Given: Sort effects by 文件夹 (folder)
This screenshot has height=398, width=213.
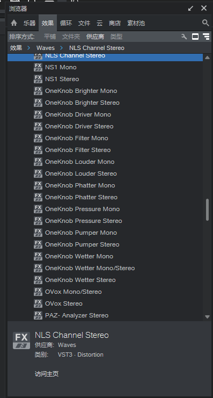Looking at the screenshot, I should (71, 37).
